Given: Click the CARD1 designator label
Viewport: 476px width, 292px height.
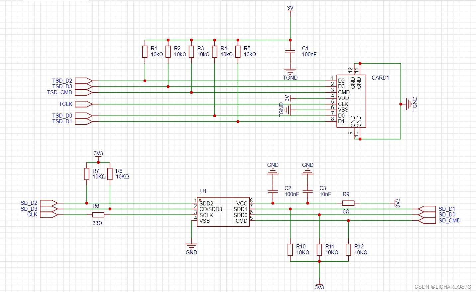Looking at the screenshot, I should [380, 78].
